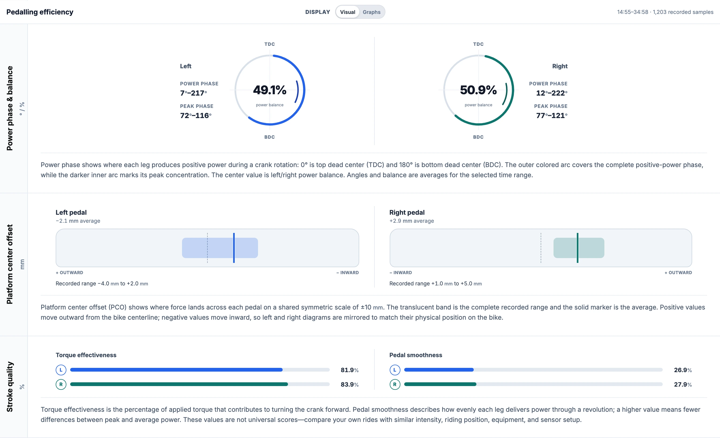Click Recorded range −4.0 mm to +2.0 mm

(102, 284)
